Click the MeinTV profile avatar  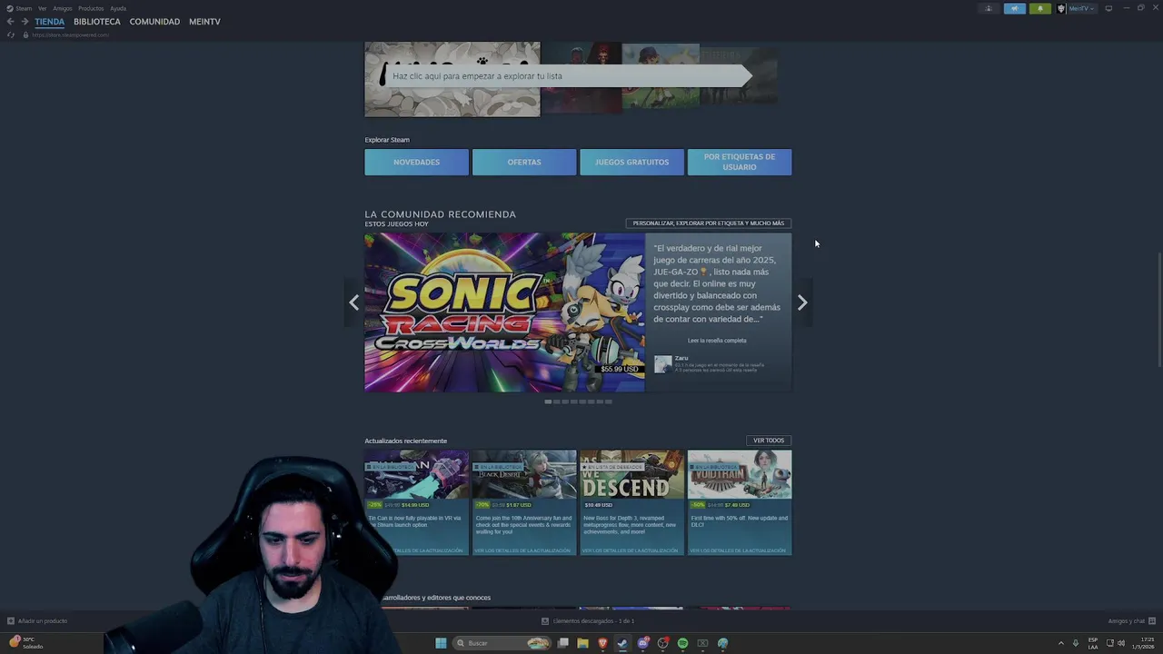(x=1061, y=8)
